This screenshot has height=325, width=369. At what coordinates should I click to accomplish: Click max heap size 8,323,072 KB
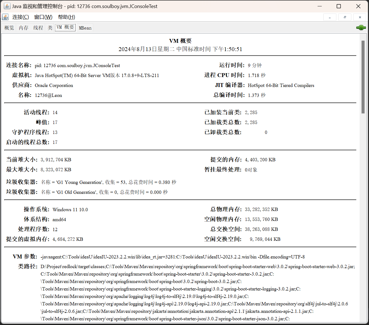pos(56,170)
